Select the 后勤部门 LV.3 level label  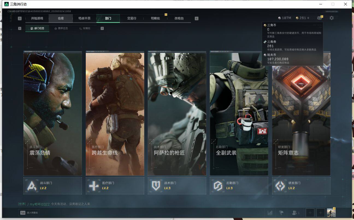coord(229,188)
